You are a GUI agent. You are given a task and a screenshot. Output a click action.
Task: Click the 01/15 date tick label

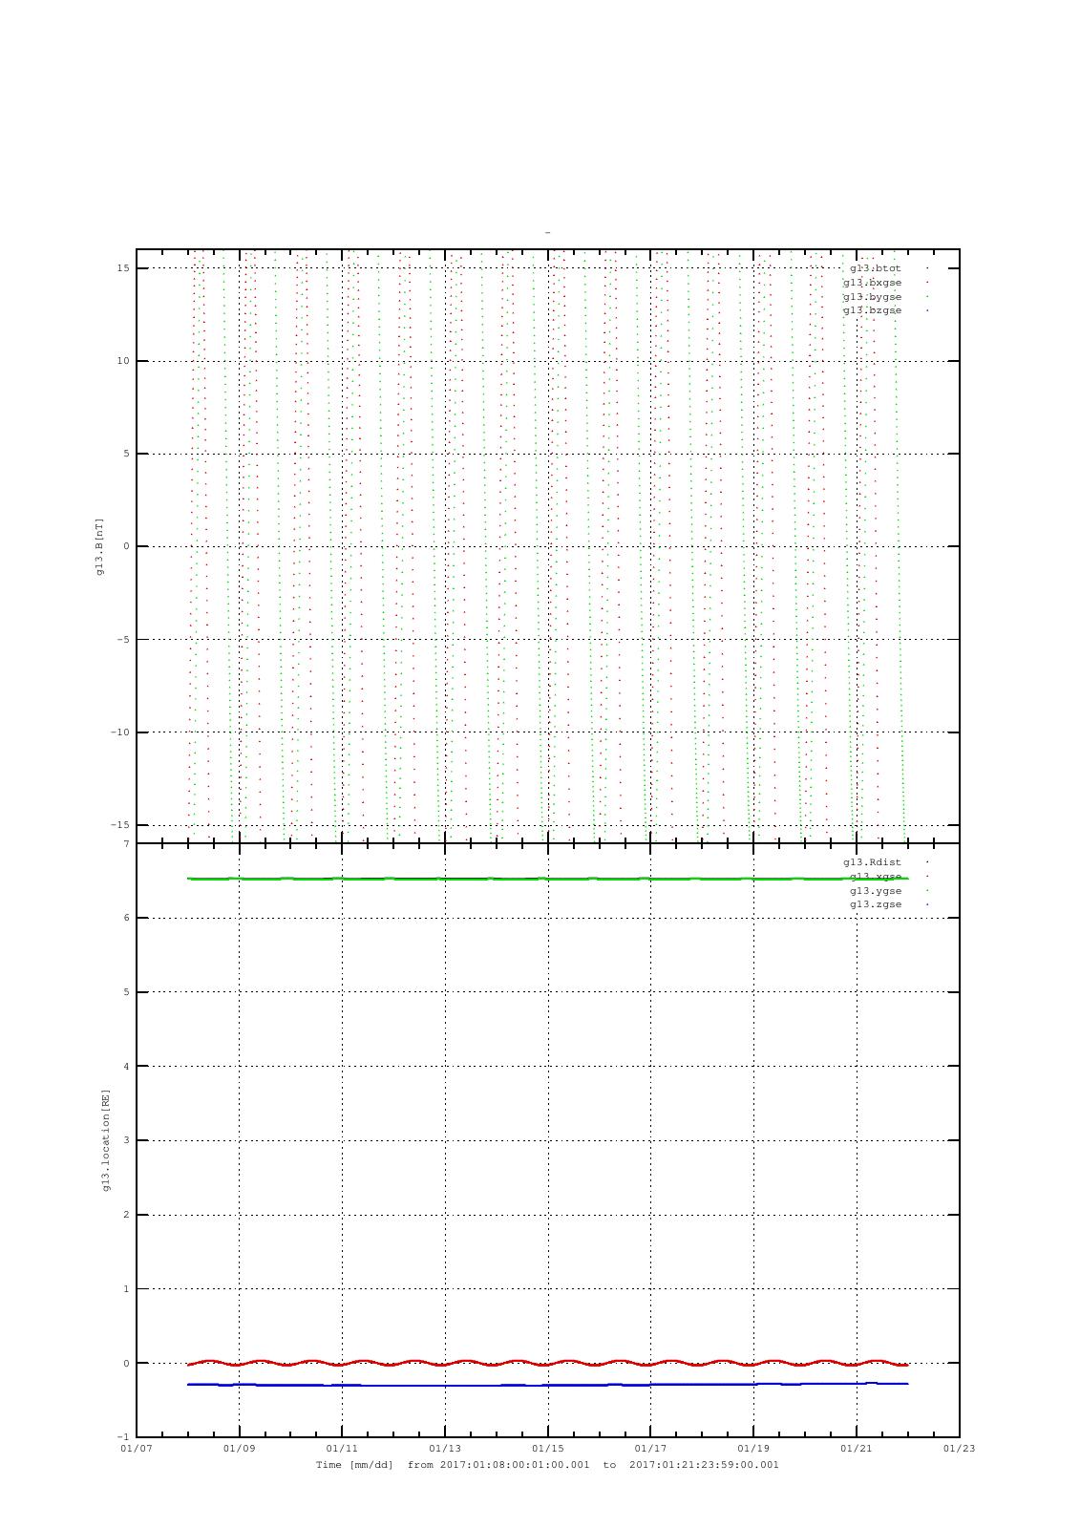(x=547, y=1448)
